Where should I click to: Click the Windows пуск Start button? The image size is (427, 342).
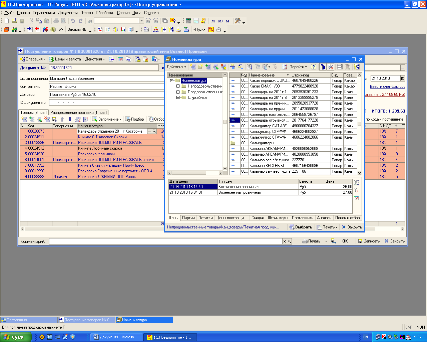15,337
